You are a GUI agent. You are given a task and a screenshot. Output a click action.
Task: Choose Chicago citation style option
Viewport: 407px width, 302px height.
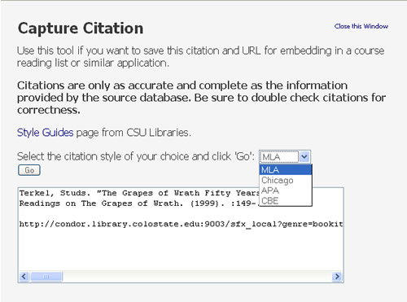click(286, 180)
